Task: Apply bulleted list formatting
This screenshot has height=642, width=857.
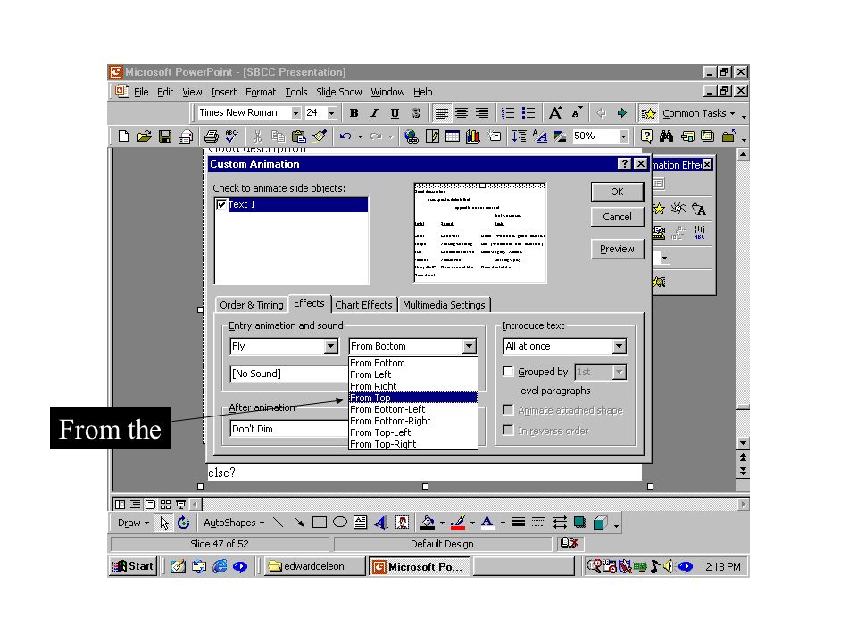Action: pos(528,113)
